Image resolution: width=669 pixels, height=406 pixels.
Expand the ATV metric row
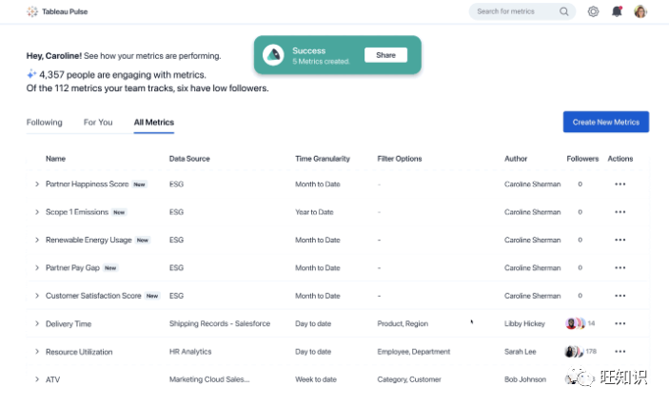[x=37, y=379]
